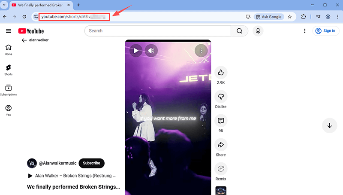Open a new browser tab

point(78,5)
